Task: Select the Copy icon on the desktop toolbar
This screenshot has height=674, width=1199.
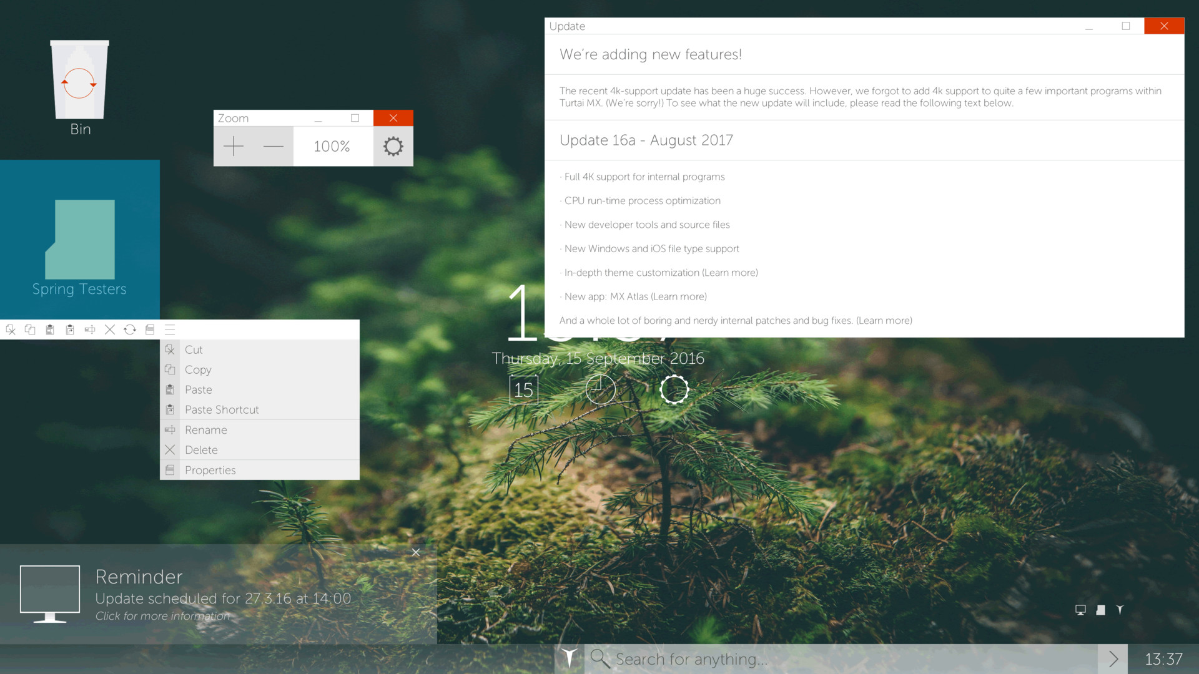Action: [x=30, y=330]
